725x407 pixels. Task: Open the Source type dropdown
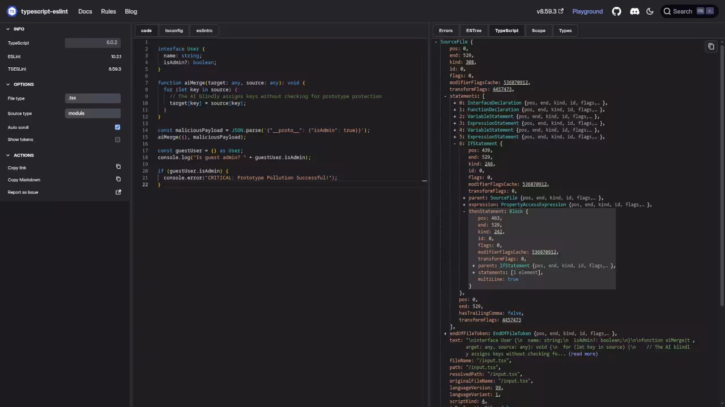tap(93, 114)
